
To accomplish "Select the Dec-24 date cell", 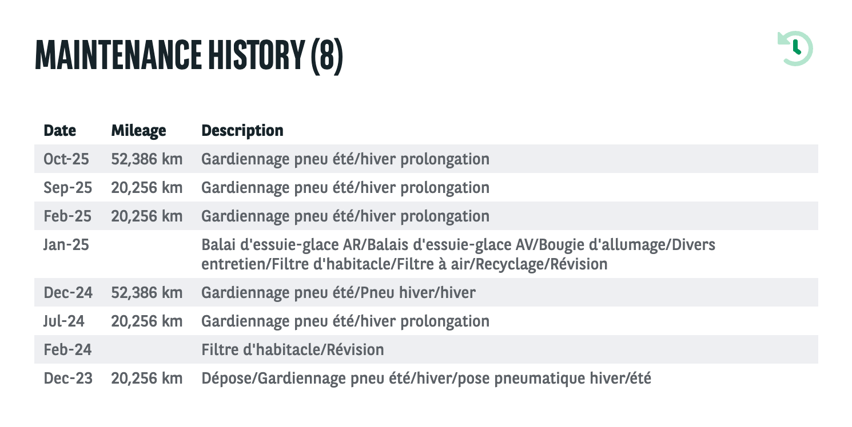I will click(x=68, y=293).
